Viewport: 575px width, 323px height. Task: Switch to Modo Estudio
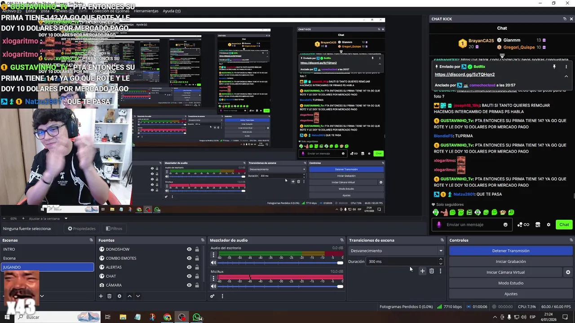tap(511, 283)
